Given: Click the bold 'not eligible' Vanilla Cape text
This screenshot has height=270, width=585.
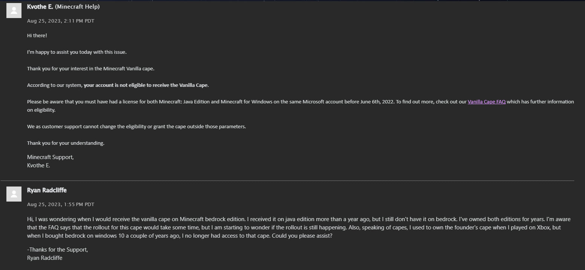Looking at the screenshot, I should (x=146, y=85).
